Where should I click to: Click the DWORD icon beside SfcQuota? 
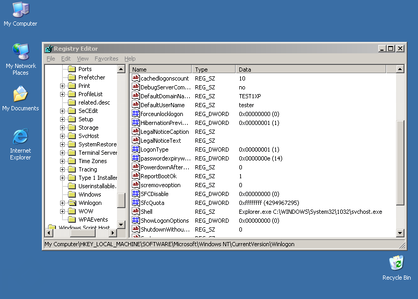[136, 203]
